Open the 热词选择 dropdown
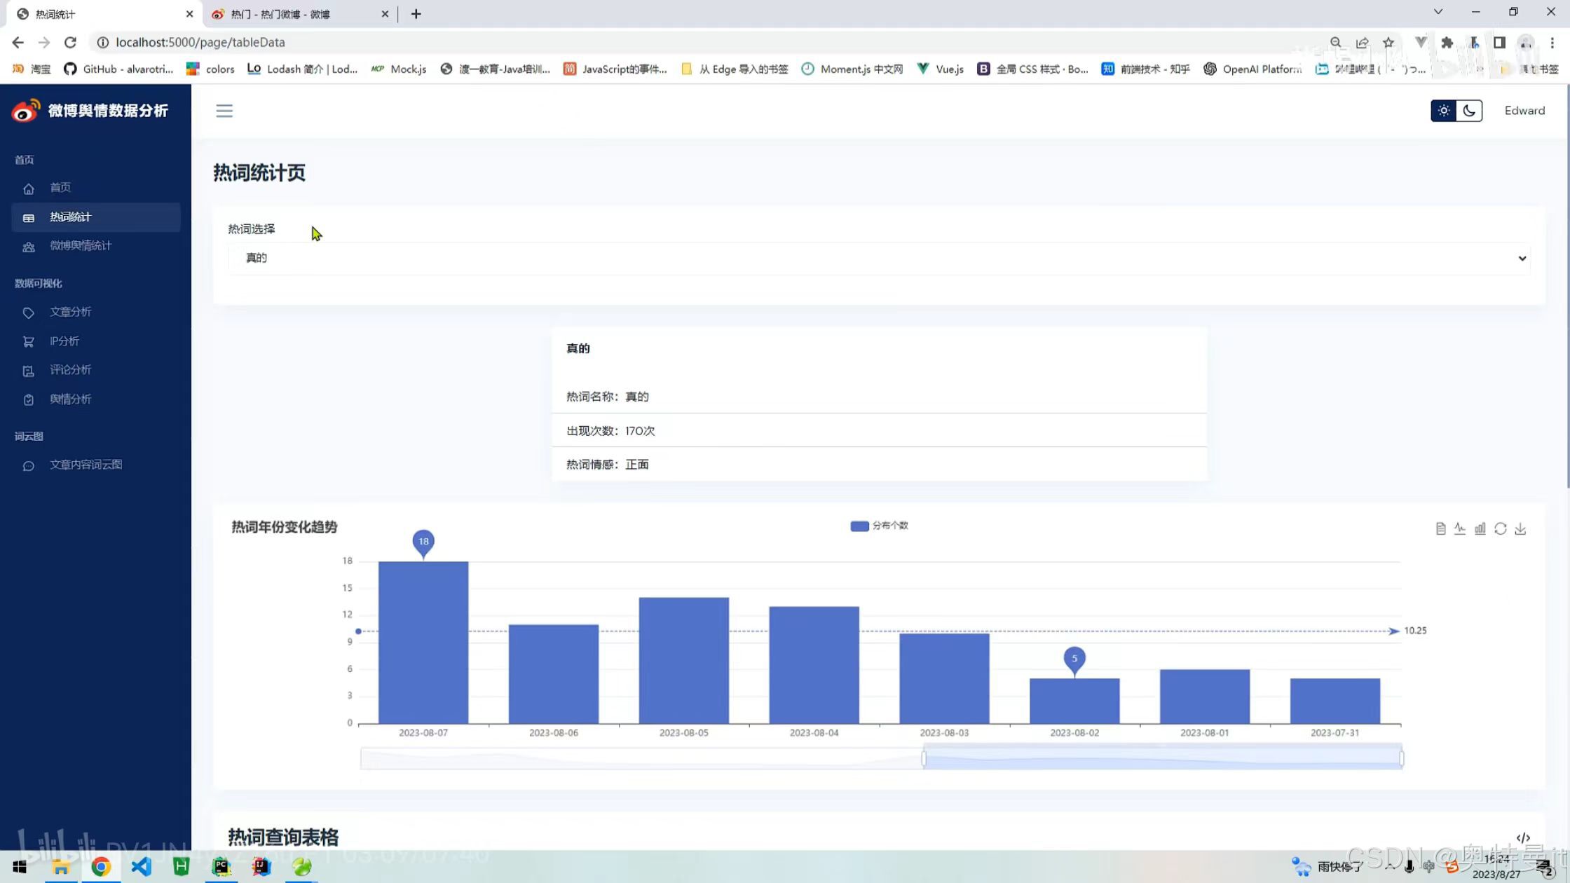Viewport: 1570px width, 883px height. (x=878, y=258)
